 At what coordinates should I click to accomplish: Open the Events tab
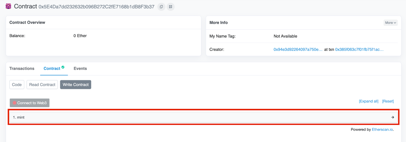80,68
